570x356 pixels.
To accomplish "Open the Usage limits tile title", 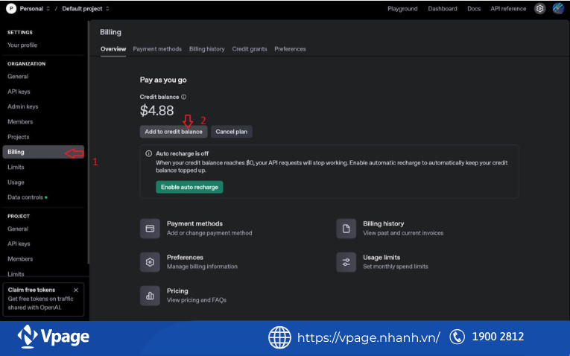I will pyautogui.click(x=381, y=257).
